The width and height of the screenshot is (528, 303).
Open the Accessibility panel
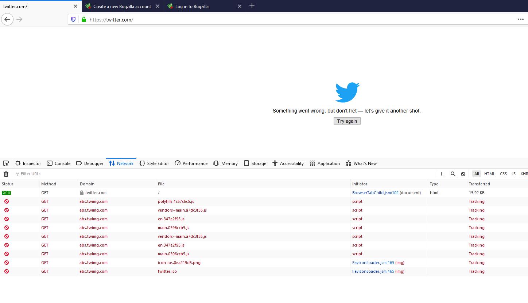pyautogui.click(x=288, y=163)
